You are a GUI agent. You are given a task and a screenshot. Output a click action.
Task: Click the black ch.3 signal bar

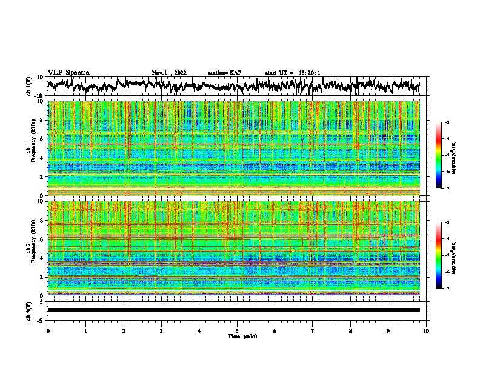pos(233,310)
